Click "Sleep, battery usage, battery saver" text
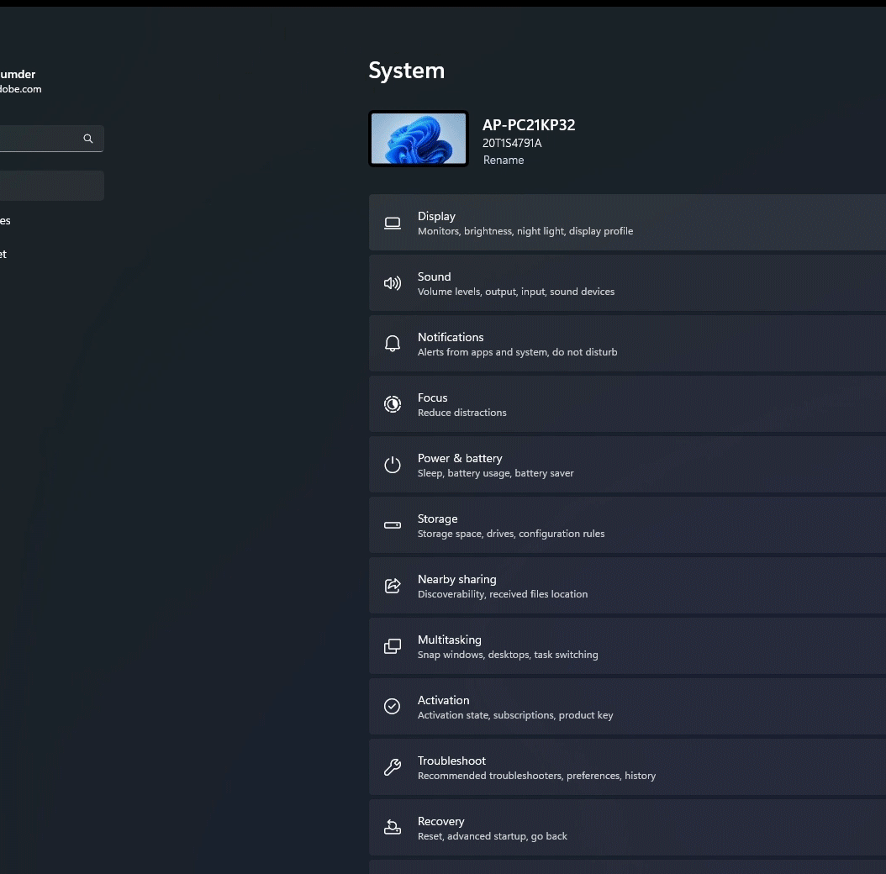886x874 pixels. pyautogui.click(x=496, y=473)
